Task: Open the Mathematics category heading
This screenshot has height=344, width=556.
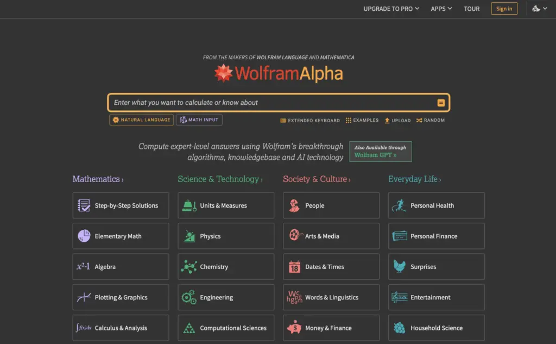Action: coord(98,179)
